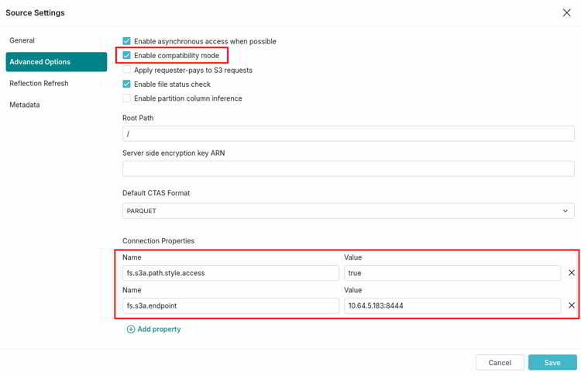Open the Default CTAS Format dropdown
Image resolution: width=581 pixels, height=376 pixels.
[349, 211]
